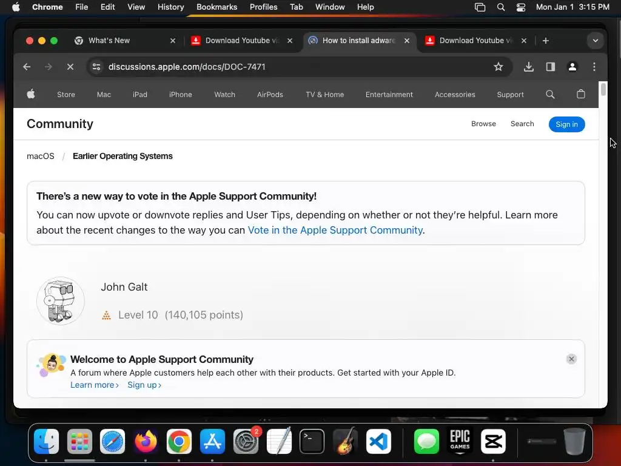Open Trash in the Dock

[x=574, y=442]
